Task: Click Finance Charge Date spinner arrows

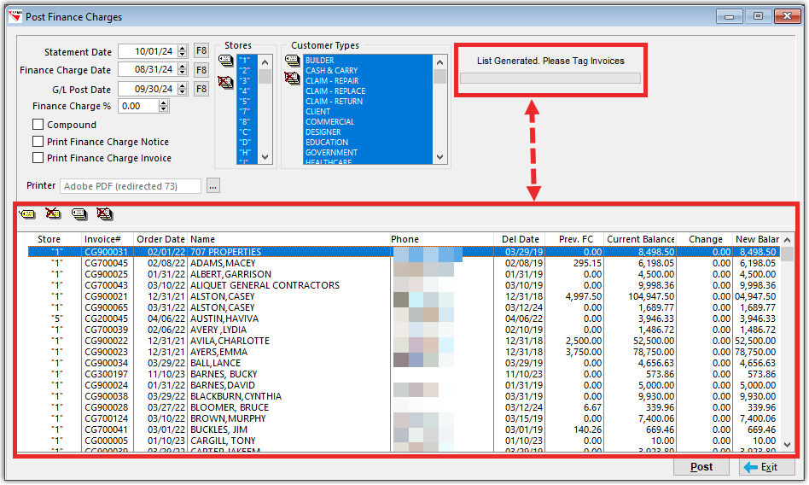Action: coord(182,69)
